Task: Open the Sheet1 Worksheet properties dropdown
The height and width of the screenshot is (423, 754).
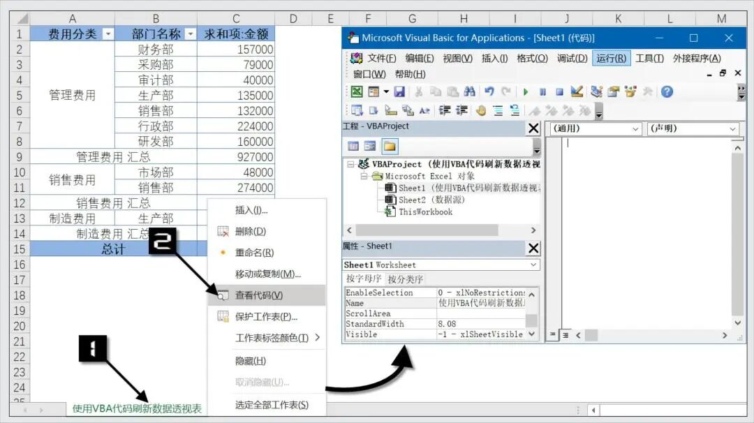Action: tap(533, 265)
